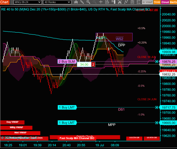Click the 19717.75 cyan price marker
The height and width of the screenshot is (149, 177).
(x=168, y=108)
